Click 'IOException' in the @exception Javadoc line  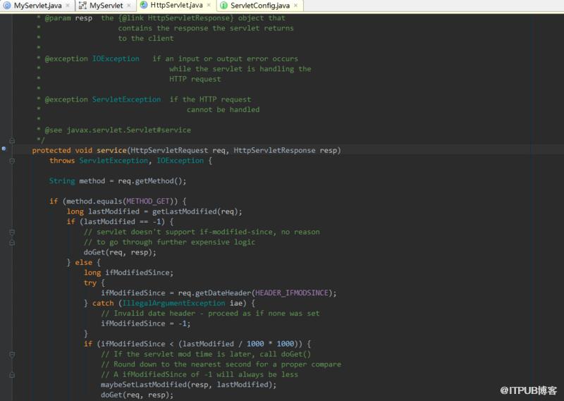pos(116,58)
